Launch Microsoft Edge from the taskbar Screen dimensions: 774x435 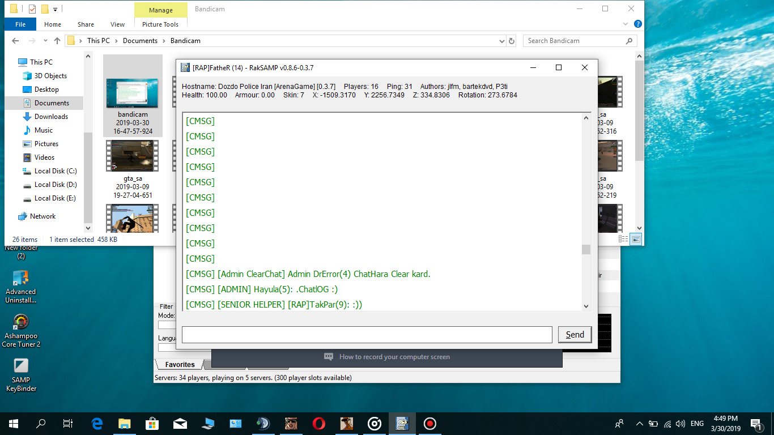coord(97,424)
